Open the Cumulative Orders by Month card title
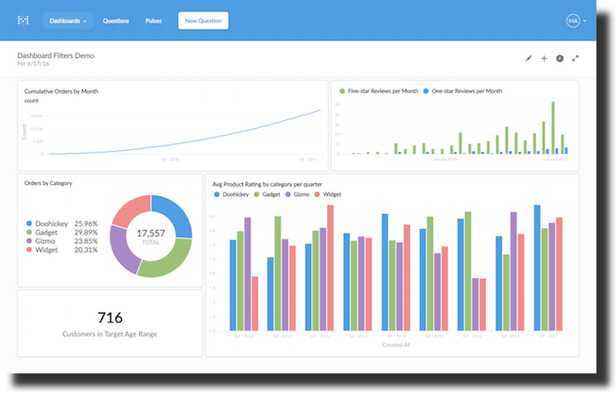The height and width of the screenshot is (393, 616). coord(61,91)
